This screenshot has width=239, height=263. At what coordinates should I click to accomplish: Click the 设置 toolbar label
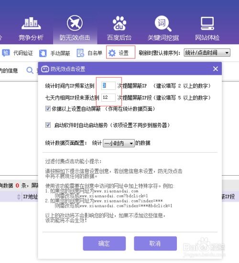tap(124, 53)
